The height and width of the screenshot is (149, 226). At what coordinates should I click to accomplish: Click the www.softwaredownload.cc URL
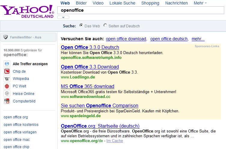(x=86, y=96)
